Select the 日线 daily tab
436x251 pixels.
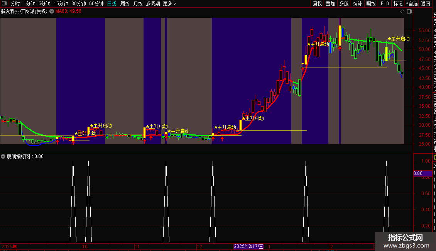(x=112, y=3)
